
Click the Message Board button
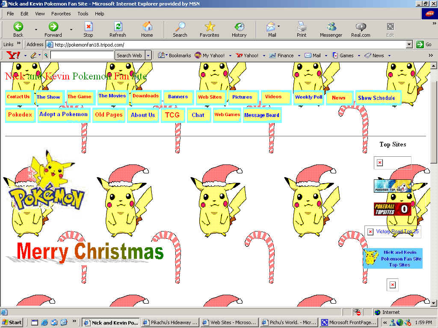pyautogui.click(x=262, y=115)
